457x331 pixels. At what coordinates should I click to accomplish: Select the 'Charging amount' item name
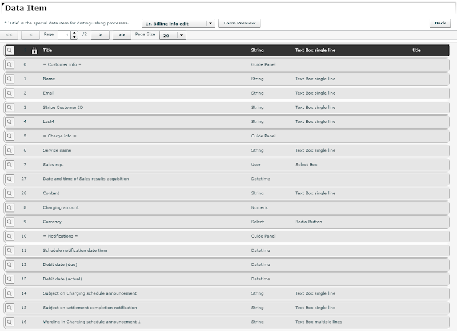tap(61, 207)
